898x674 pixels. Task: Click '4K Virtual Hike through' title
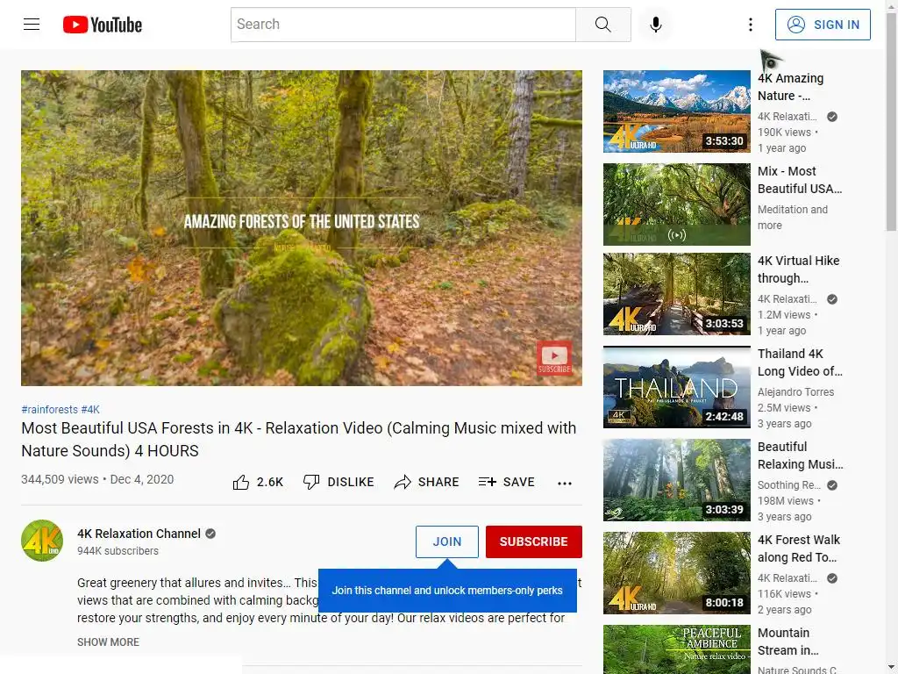click(x=799, y=269)
